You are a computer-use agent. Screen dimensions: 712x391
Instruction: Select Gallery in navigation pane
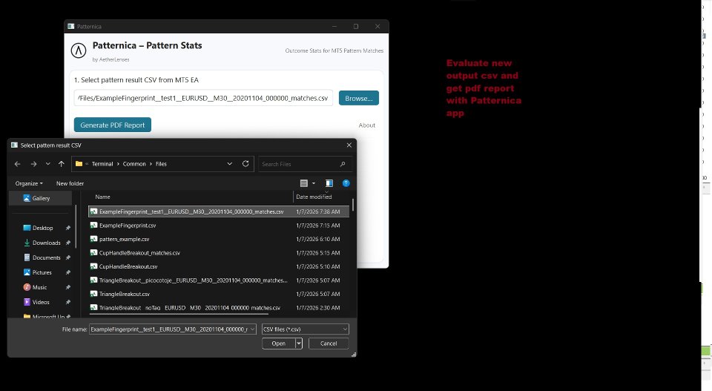[x=40, y=198]
